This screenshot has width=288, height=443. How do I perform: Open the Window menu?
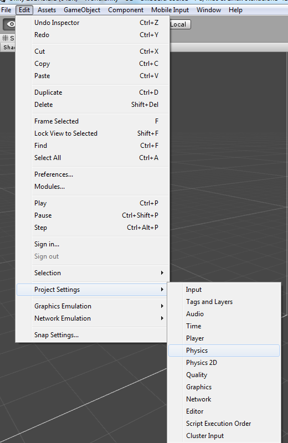point(209,10)
